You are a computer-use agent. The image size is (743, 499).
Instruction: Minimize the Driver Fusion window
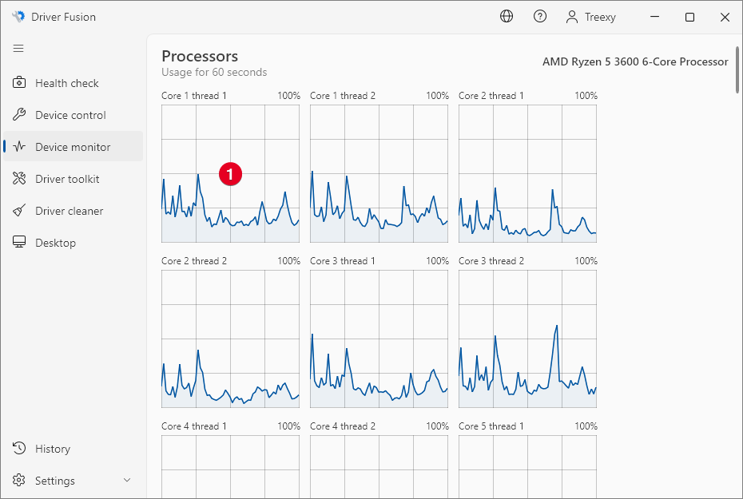click(x=655, y=17)
